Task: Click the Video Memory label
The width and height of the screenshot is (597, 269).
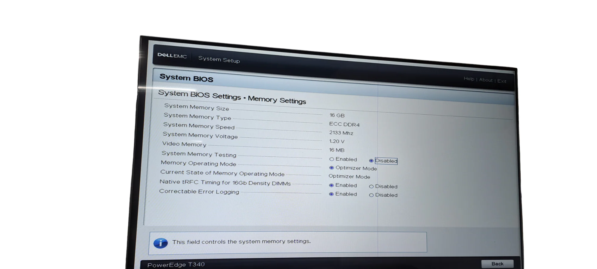Action: (184, 144)
